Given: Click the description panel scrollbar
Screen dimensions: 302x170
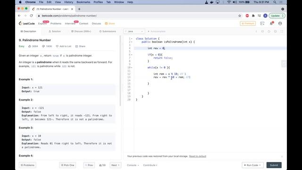Looking at the screenshot, I should point(120,70).
